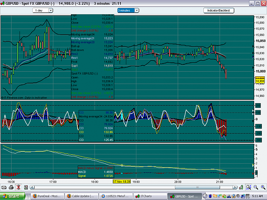
Task: Click the '17 Nov 18:39' date marker
Action: tap(122, 182)
